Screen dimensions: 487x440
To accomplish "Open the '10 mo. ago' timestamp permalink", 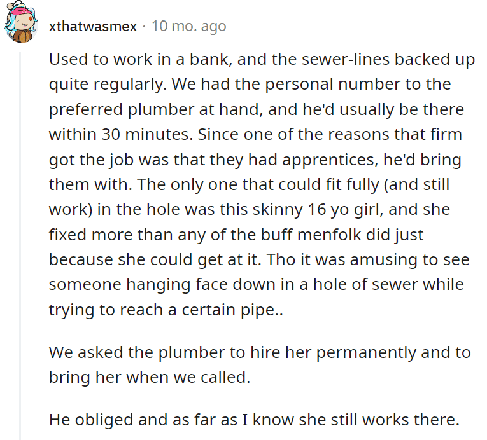I will pos(189,26).
